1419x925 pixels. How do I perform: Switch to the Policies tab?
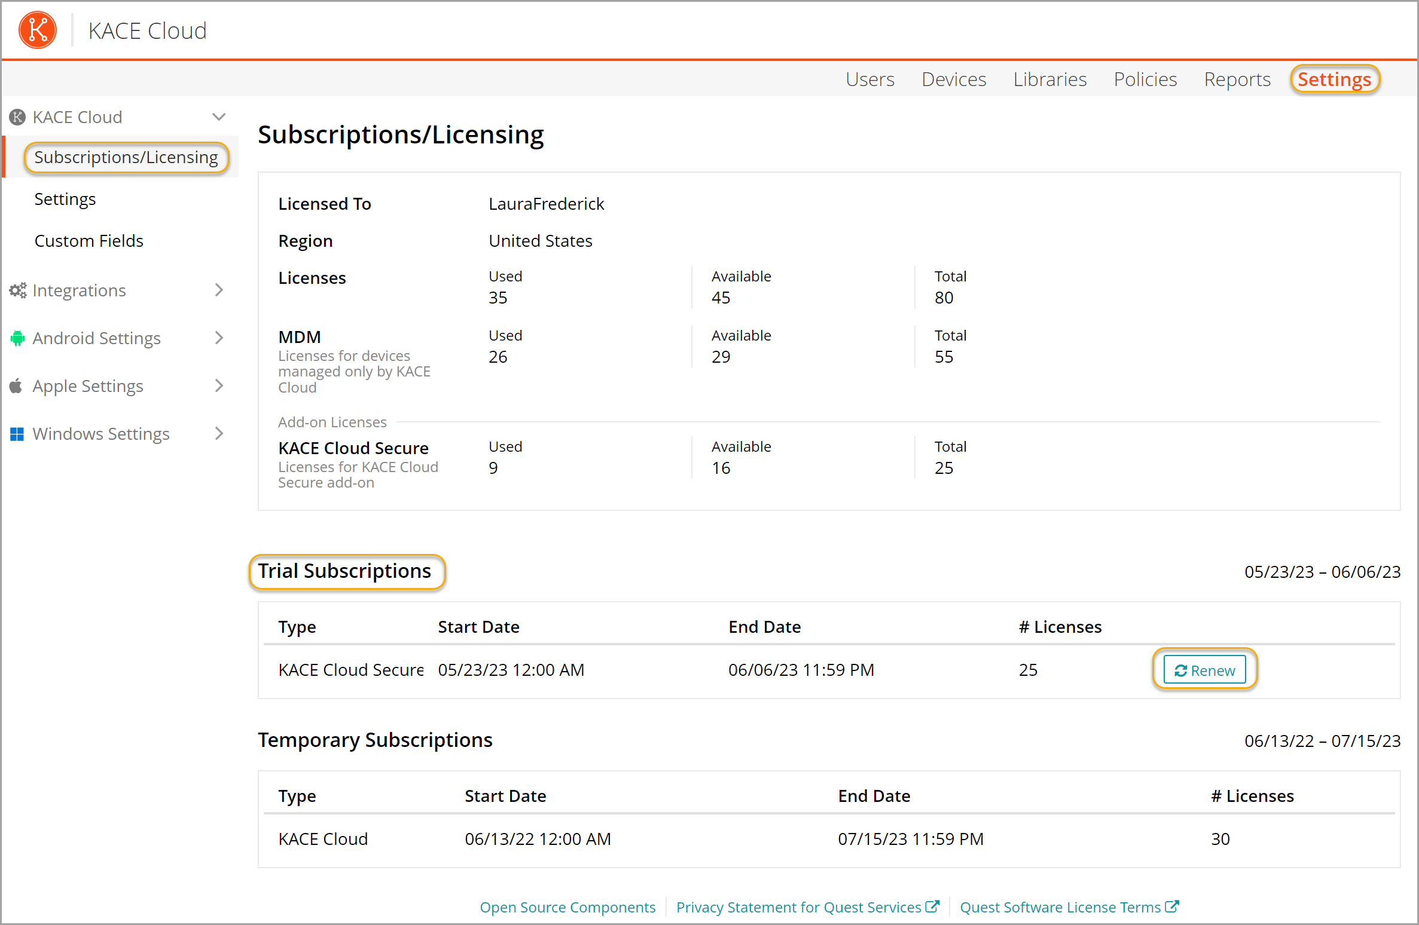pyautogui.click(x=1145, y=79)
